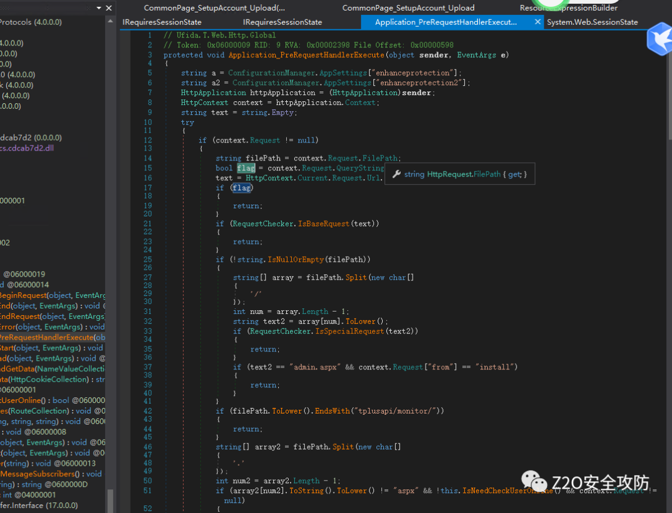Open the first IRequiresSessionState tab
Viewport: 672px width, 513px height.
[x=162, y=22]
